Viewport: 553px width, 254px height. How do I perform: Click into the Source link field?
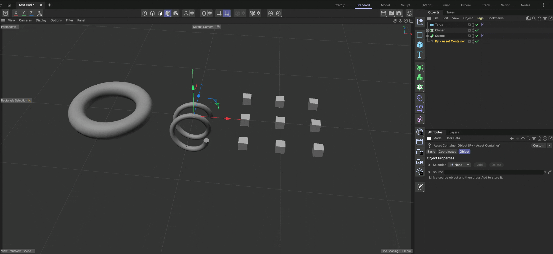[494, 172]
